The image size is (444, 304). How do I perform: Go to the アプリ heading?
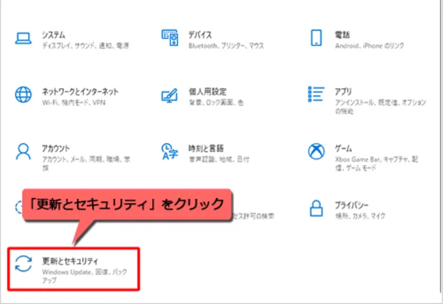click(343, 91)
